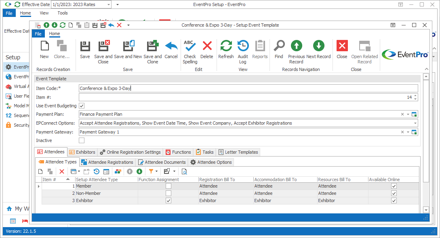Open the Tools menu in EventPro Setup window
Viewport: 440px width, 238px height.
point(63,13)
